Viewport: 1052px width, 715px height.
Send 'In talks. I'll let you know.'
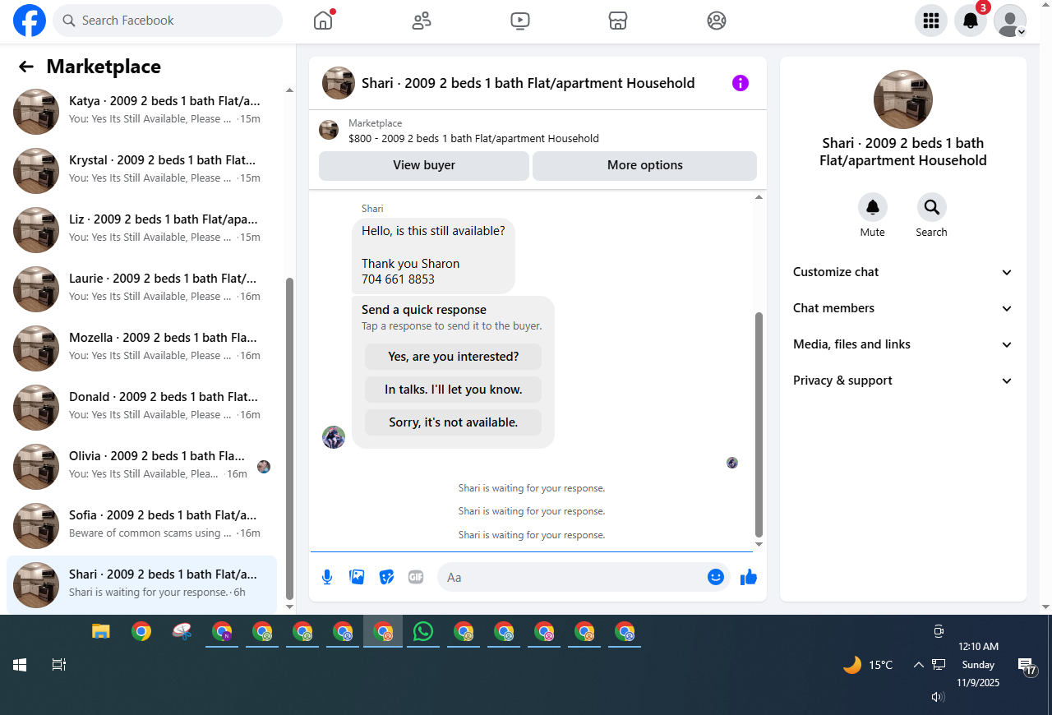point(454,390)
